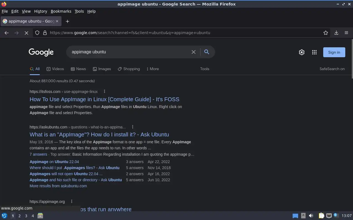
Task: Open the View menu
Action: pos(26,11)
